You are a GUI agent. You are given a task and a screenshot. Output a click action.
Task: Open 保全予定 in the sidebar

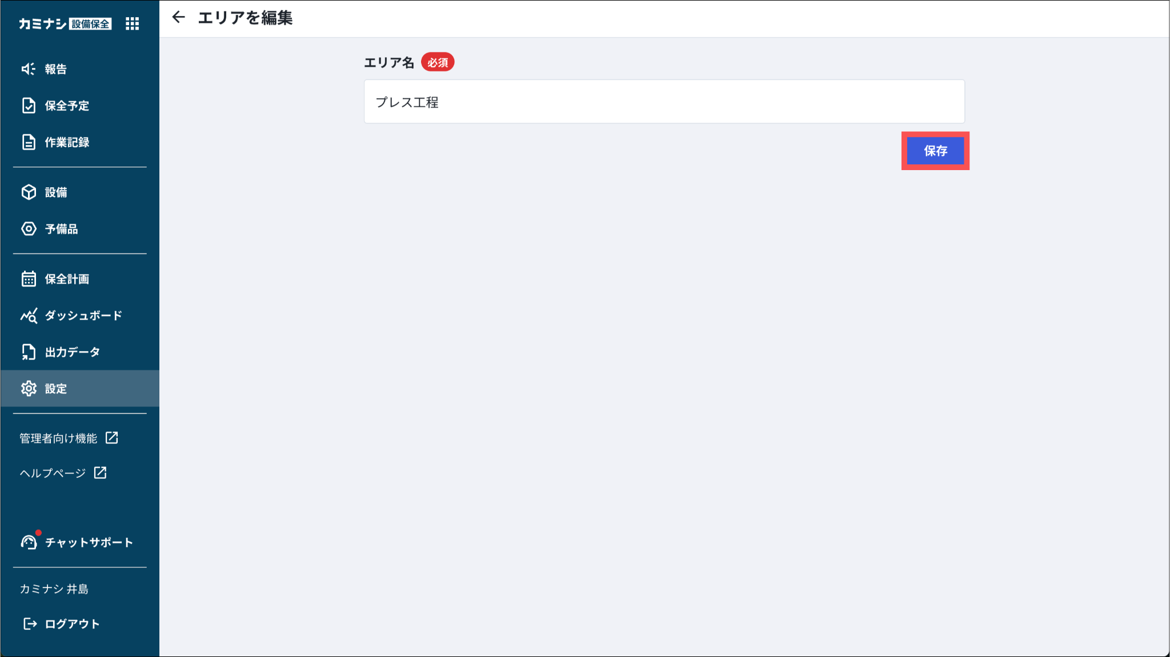pos(67,106)
